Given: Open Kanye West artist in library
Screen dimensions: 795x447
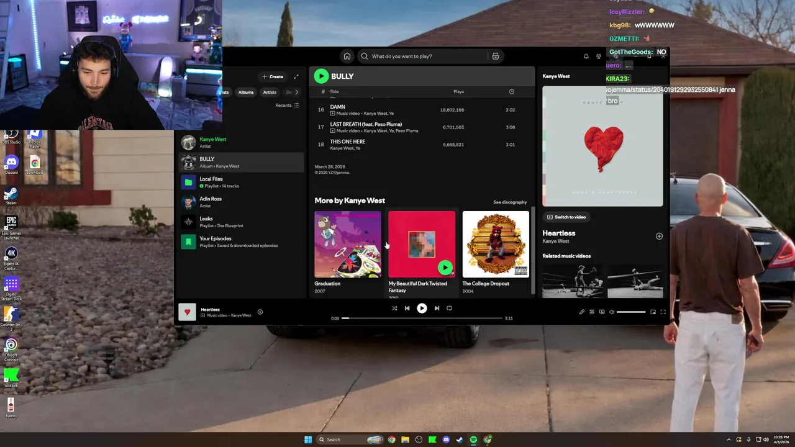Looking at the screenshot, I should (241, 142).
